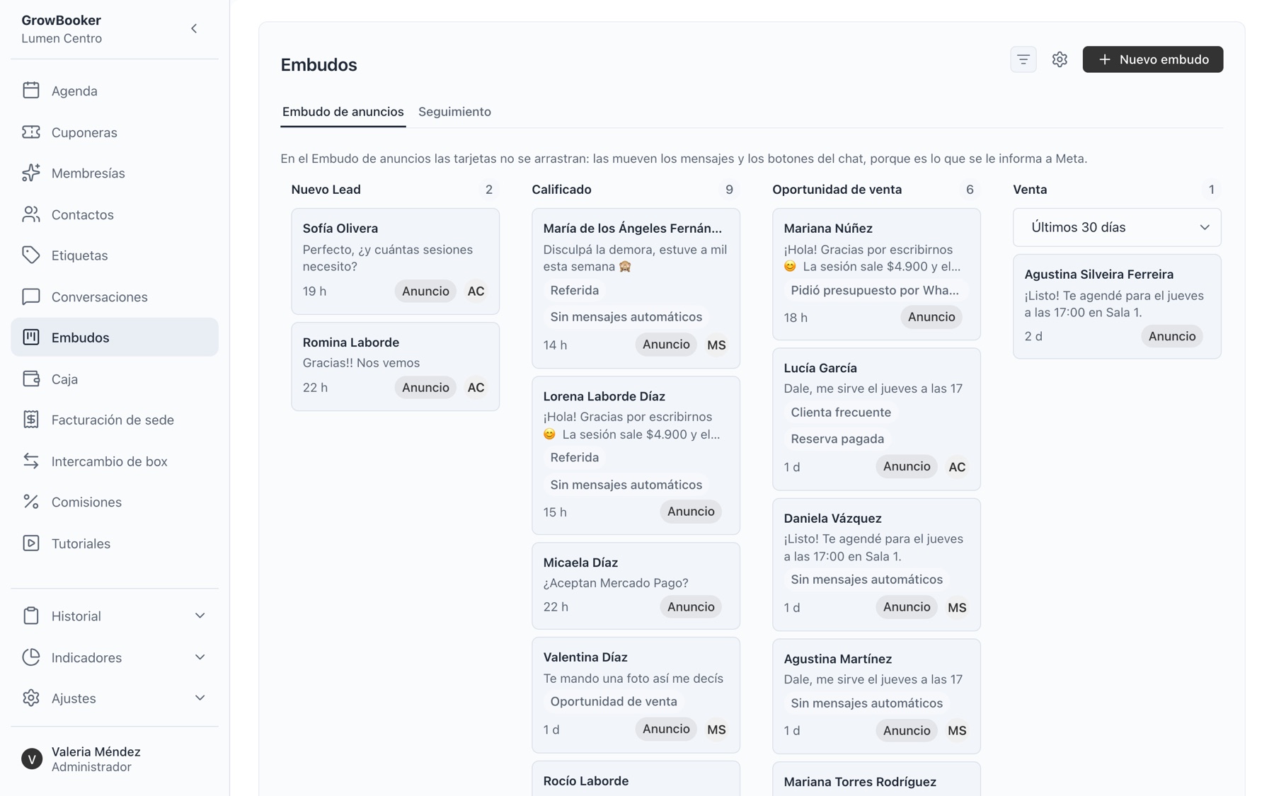Click María de los Ángeles Fernán... card

point(636,288)
